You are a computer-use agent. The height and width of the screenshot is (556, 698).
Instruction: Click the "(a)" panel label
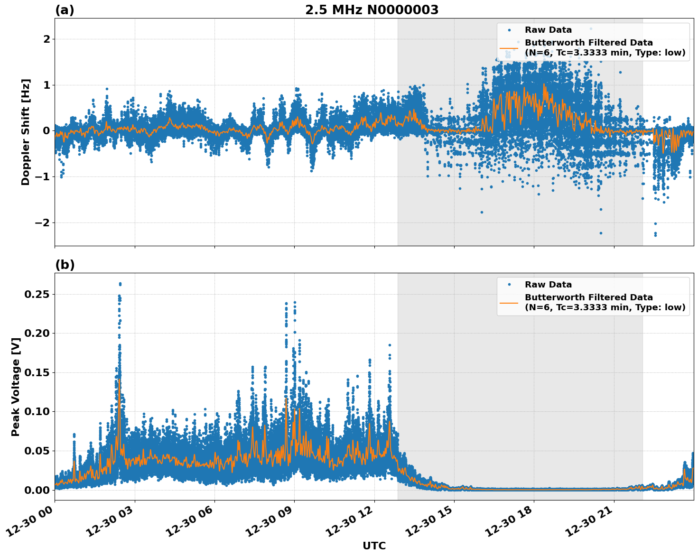coord(65,10)
